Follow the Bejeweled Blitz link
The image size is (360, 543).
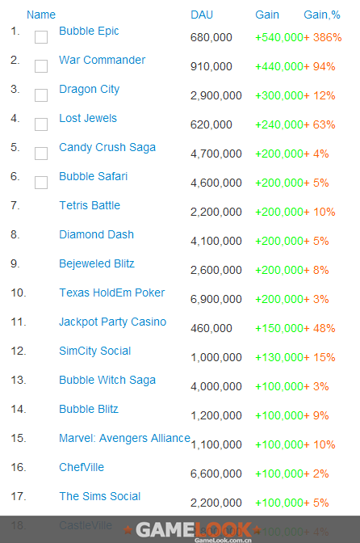click(97, 263)
